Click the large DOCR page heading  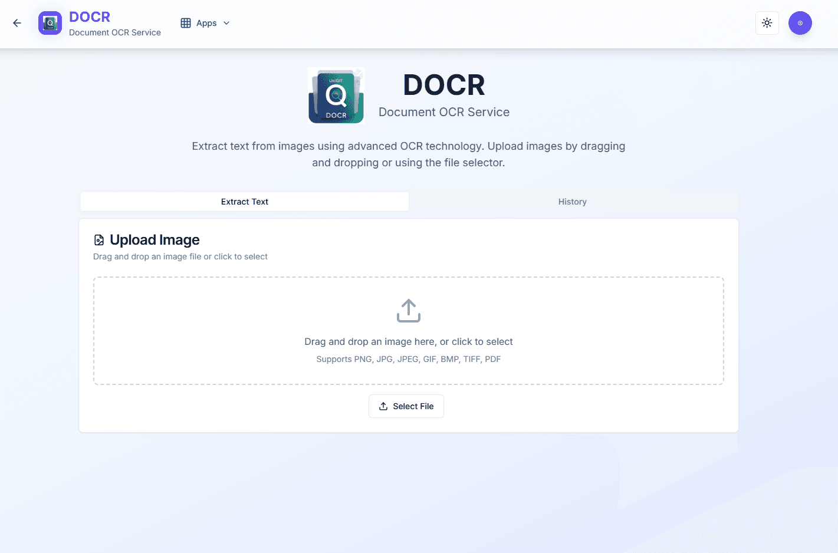444,85
